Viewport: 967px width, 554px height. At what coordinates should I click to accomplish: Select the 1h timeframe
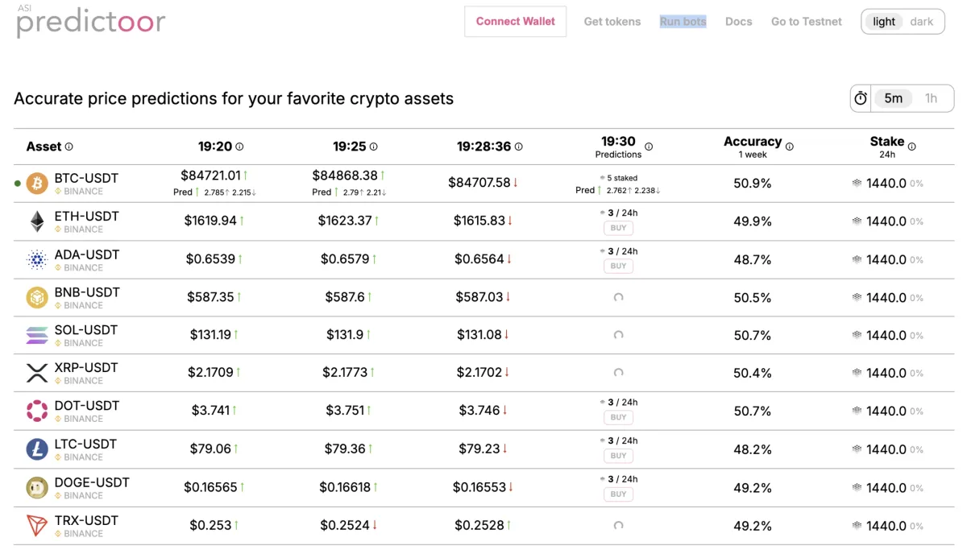[931, 98]
